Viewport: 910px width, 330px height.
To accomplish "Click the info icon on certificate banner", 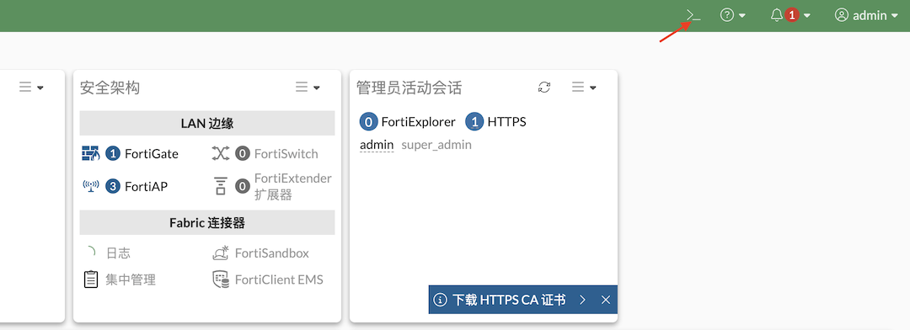I will click(441, 299).
